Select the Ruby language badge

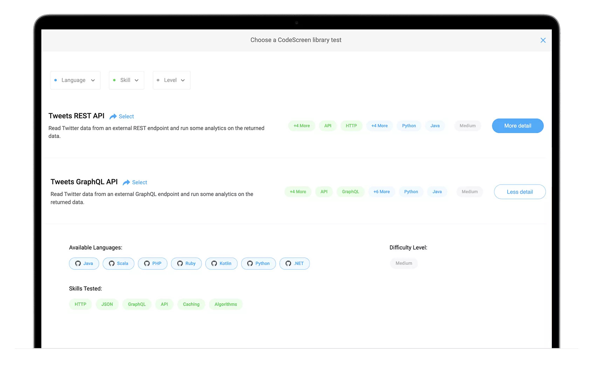click(x=186, y=263)
